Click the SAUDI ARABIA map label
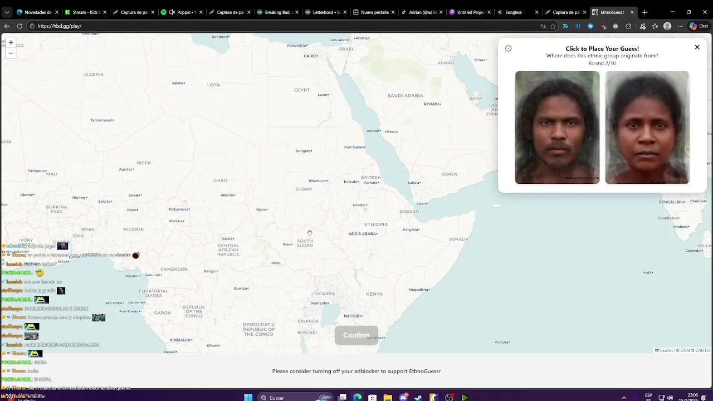This screenshot has width=713, height=401. point(406,95)
